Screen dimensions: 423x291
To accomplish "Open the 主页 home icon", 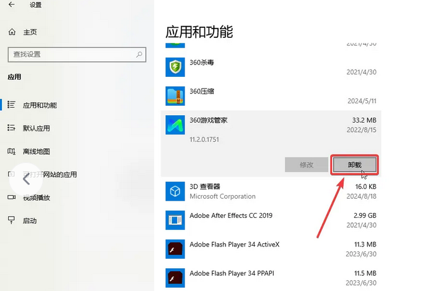I will 12,32.
